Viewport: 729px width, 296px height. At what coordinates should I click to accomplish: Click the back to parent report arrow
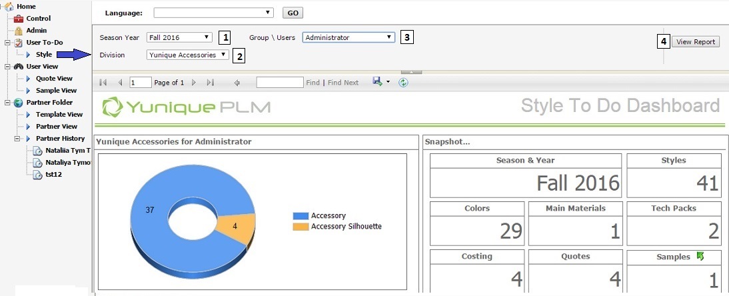point(237,83)
